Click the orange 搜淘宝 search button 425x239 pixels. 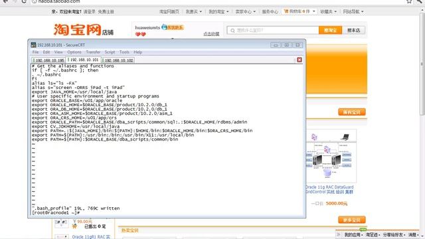tap(330, 30)
